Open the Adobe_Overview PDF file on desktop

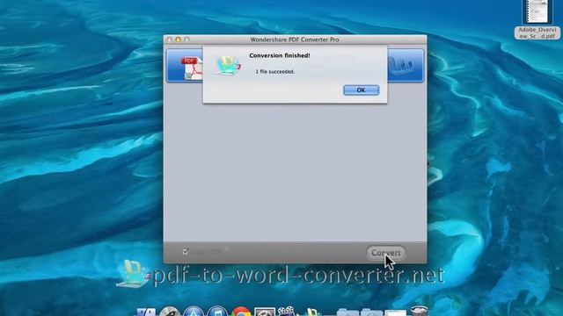537,19
